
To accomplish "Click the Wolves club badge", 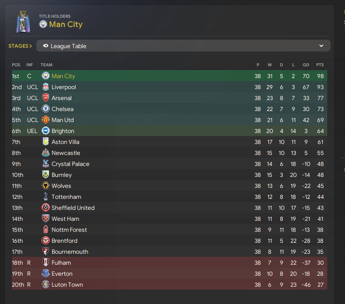I will pyautogui.click(x=45, y=186).
